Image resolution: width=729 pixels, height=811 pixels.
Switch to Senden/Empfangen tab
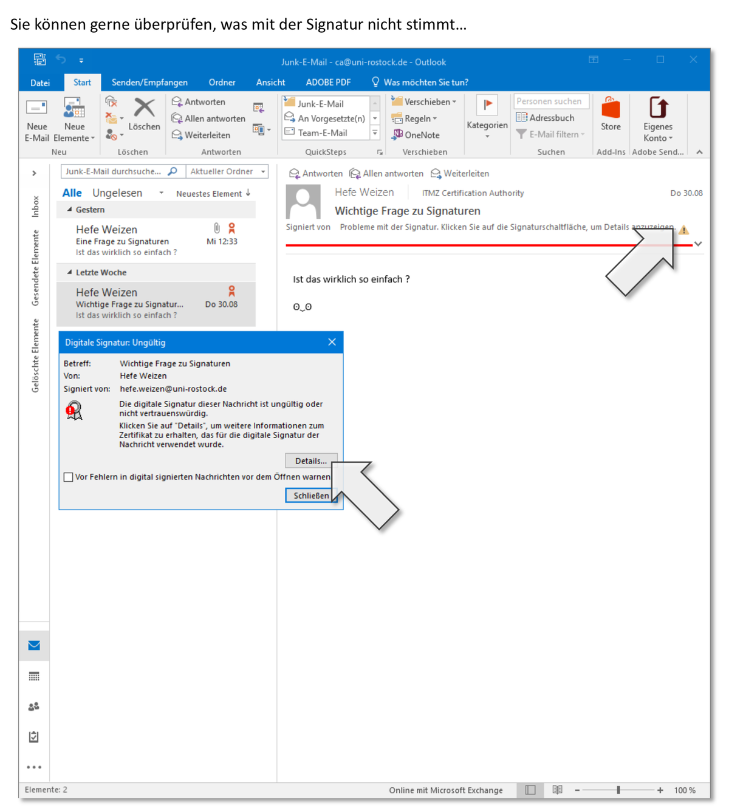pos(149,83)
